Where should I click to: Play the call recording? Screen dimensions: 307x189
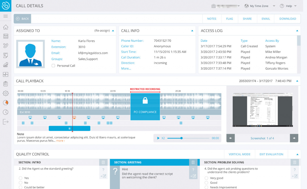pyautogui.click(x=158, y=138)
